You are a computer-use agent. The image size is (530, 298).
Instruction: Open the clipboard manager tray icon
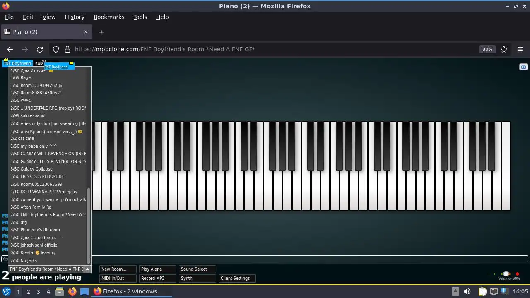[482, 291]
